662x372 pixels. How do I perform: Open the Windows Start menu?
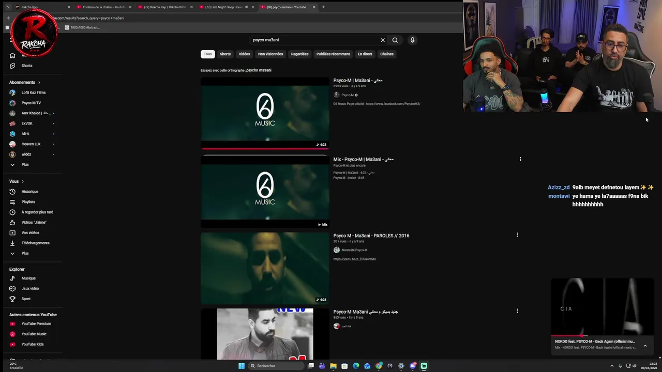point(242,366)
